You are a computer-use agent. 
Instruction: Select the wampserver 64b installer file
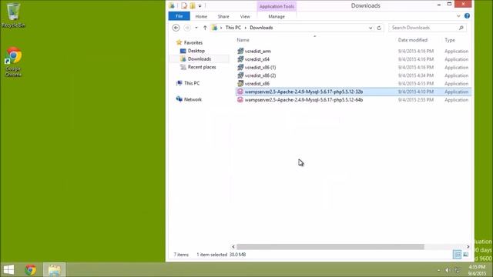click(x=304, y=100)
